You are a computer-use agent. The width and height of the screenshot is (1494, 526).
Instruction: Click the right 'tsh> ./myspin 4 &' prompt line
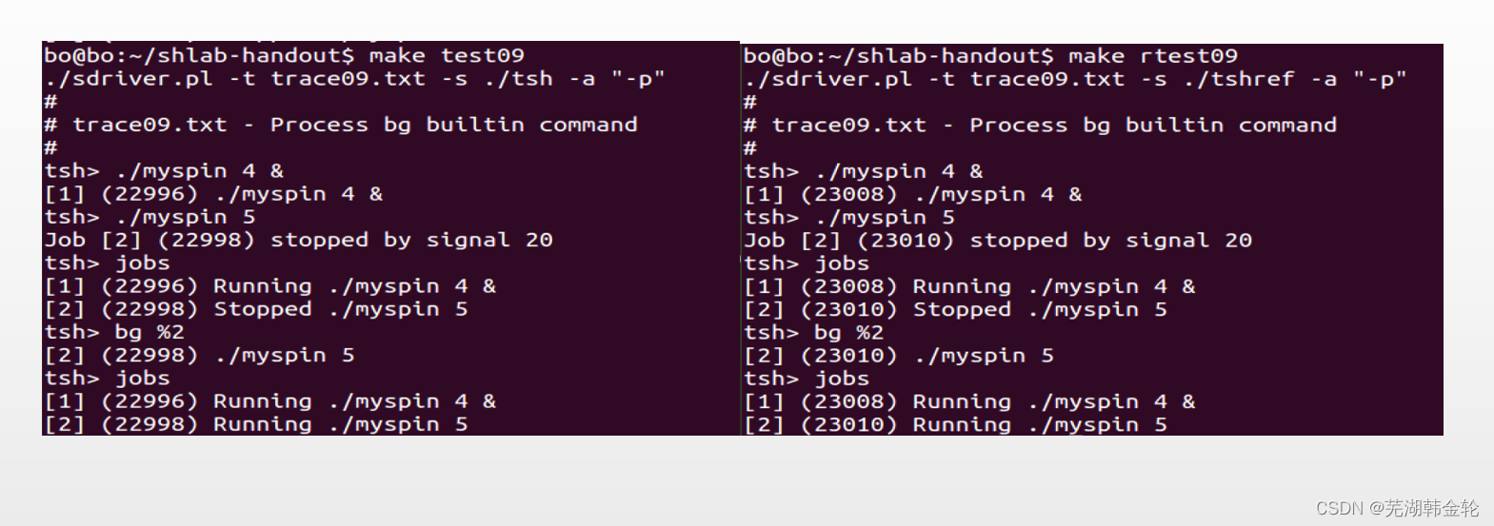[864, 171]
